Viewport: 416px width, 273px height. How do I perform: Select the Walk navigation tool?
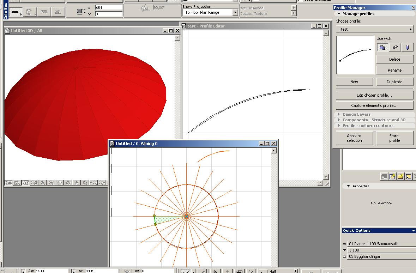[76, 183]
